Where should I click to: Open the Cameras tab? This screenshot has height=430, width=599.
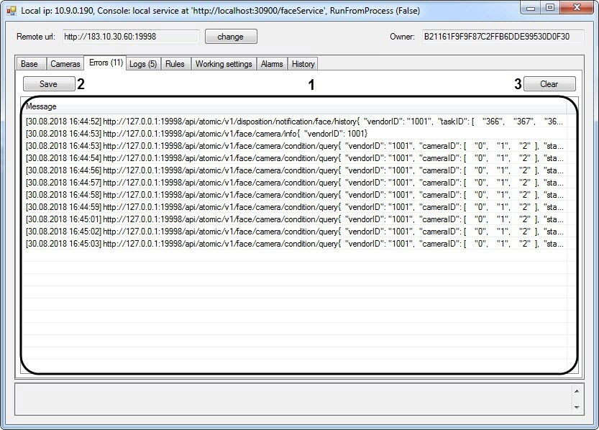(x=65, y=64)
